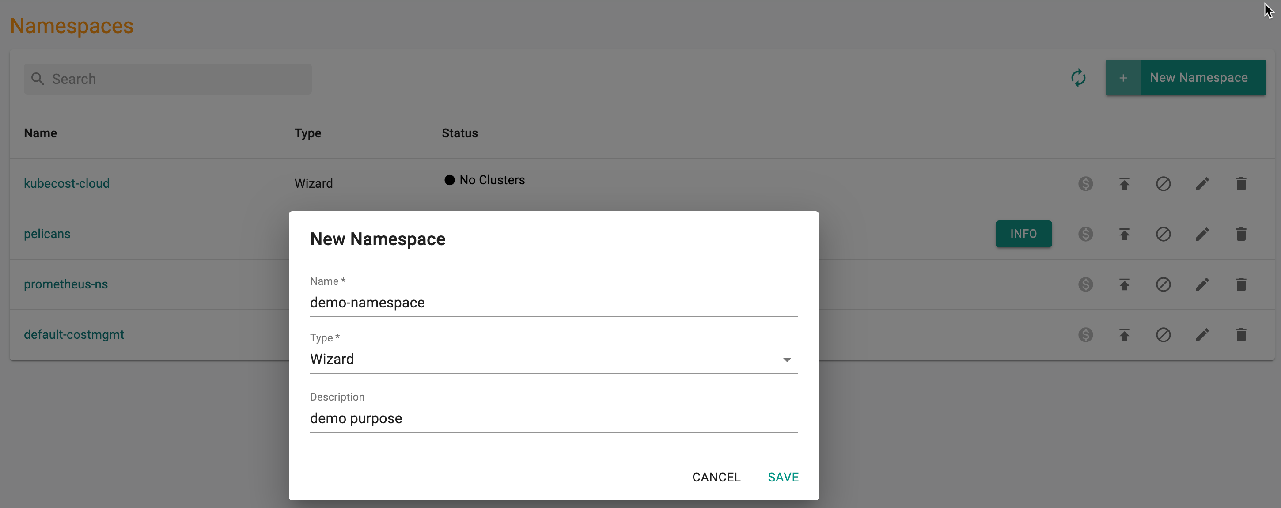Click the New Namespace dialog title

click(377, 239)
